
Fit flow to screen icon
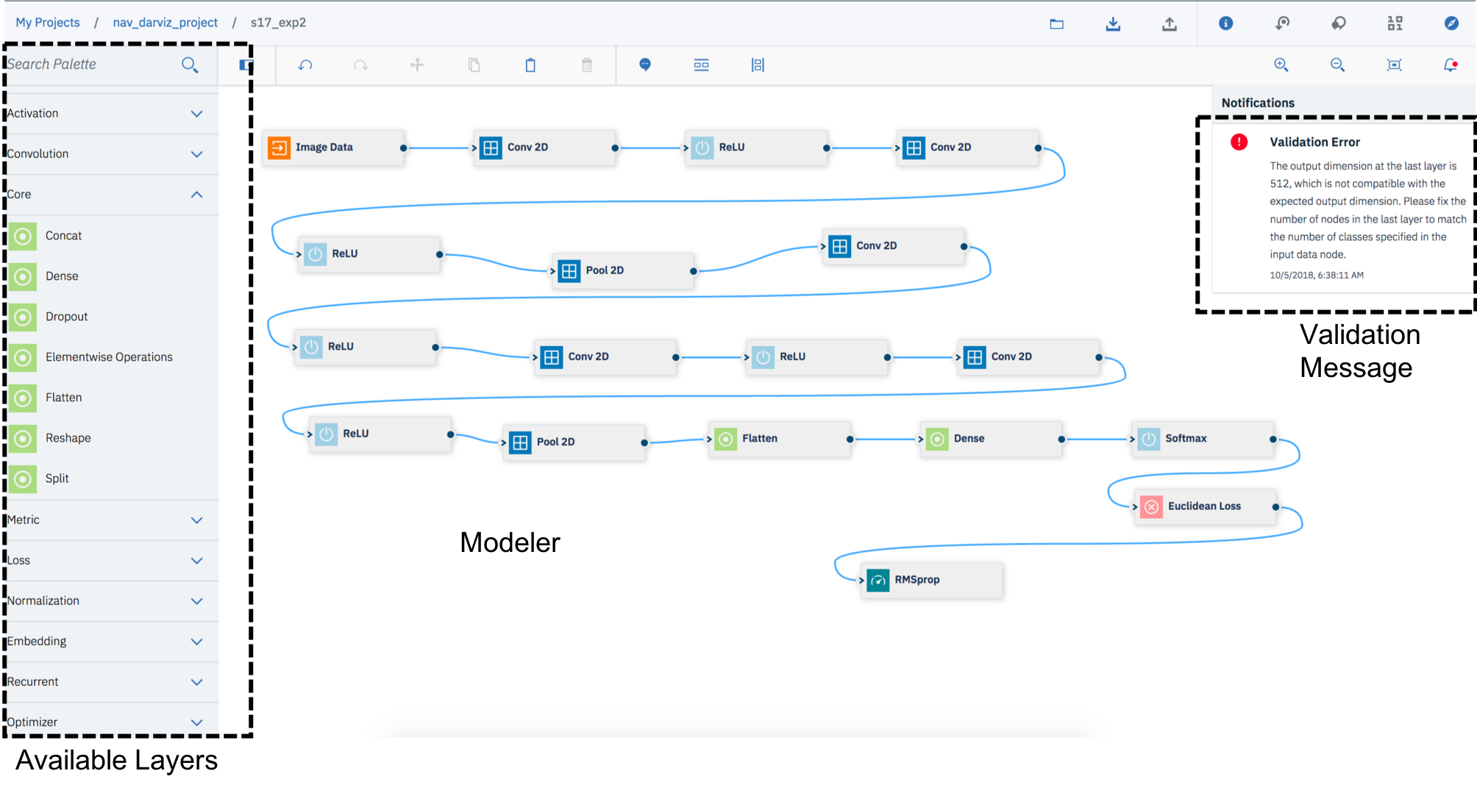[1394, 65]
